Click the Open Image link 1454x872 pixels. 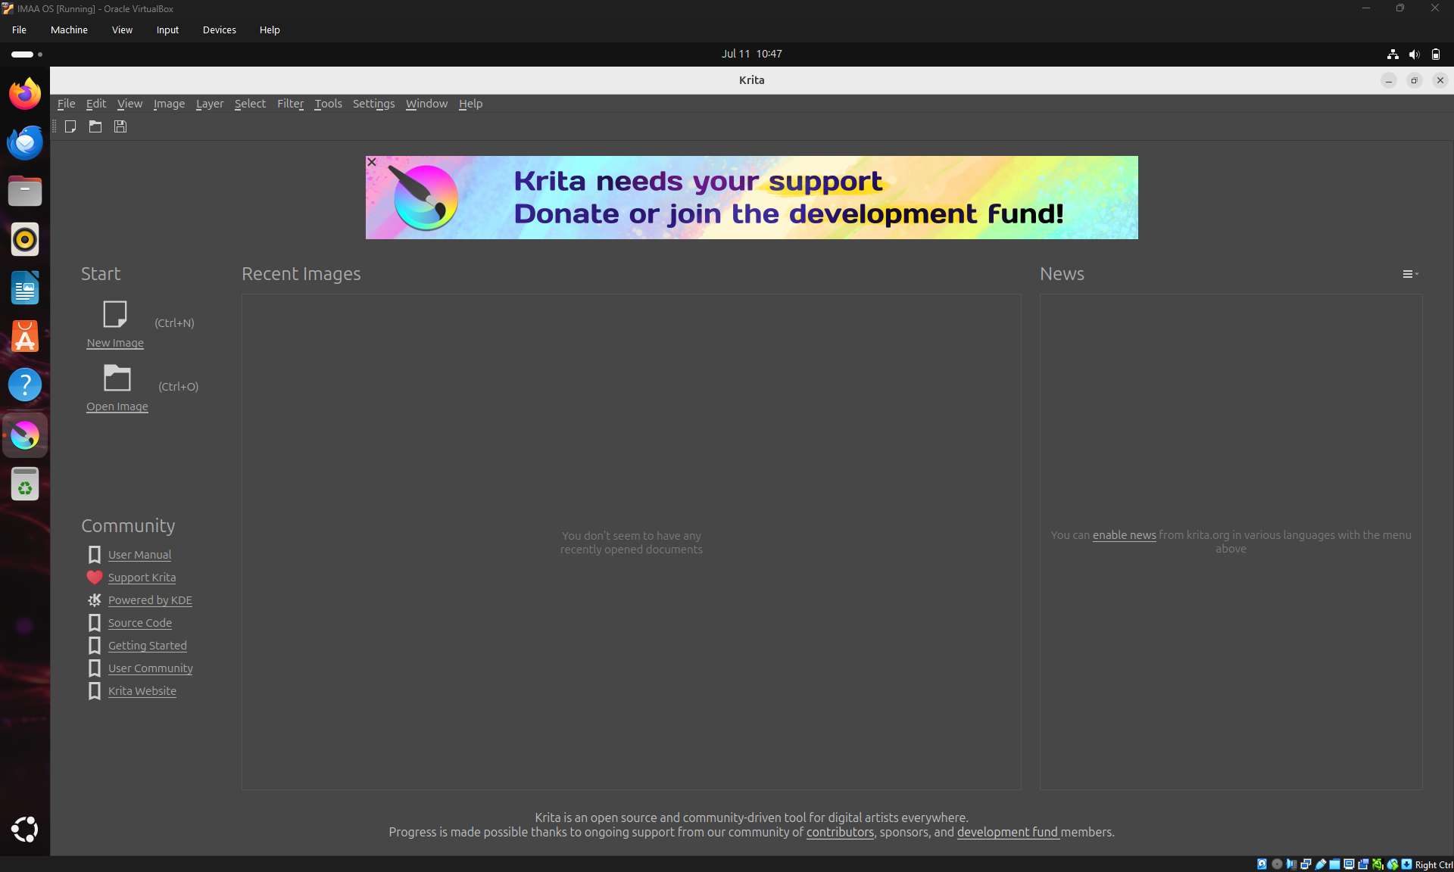[x=117, y=406]
